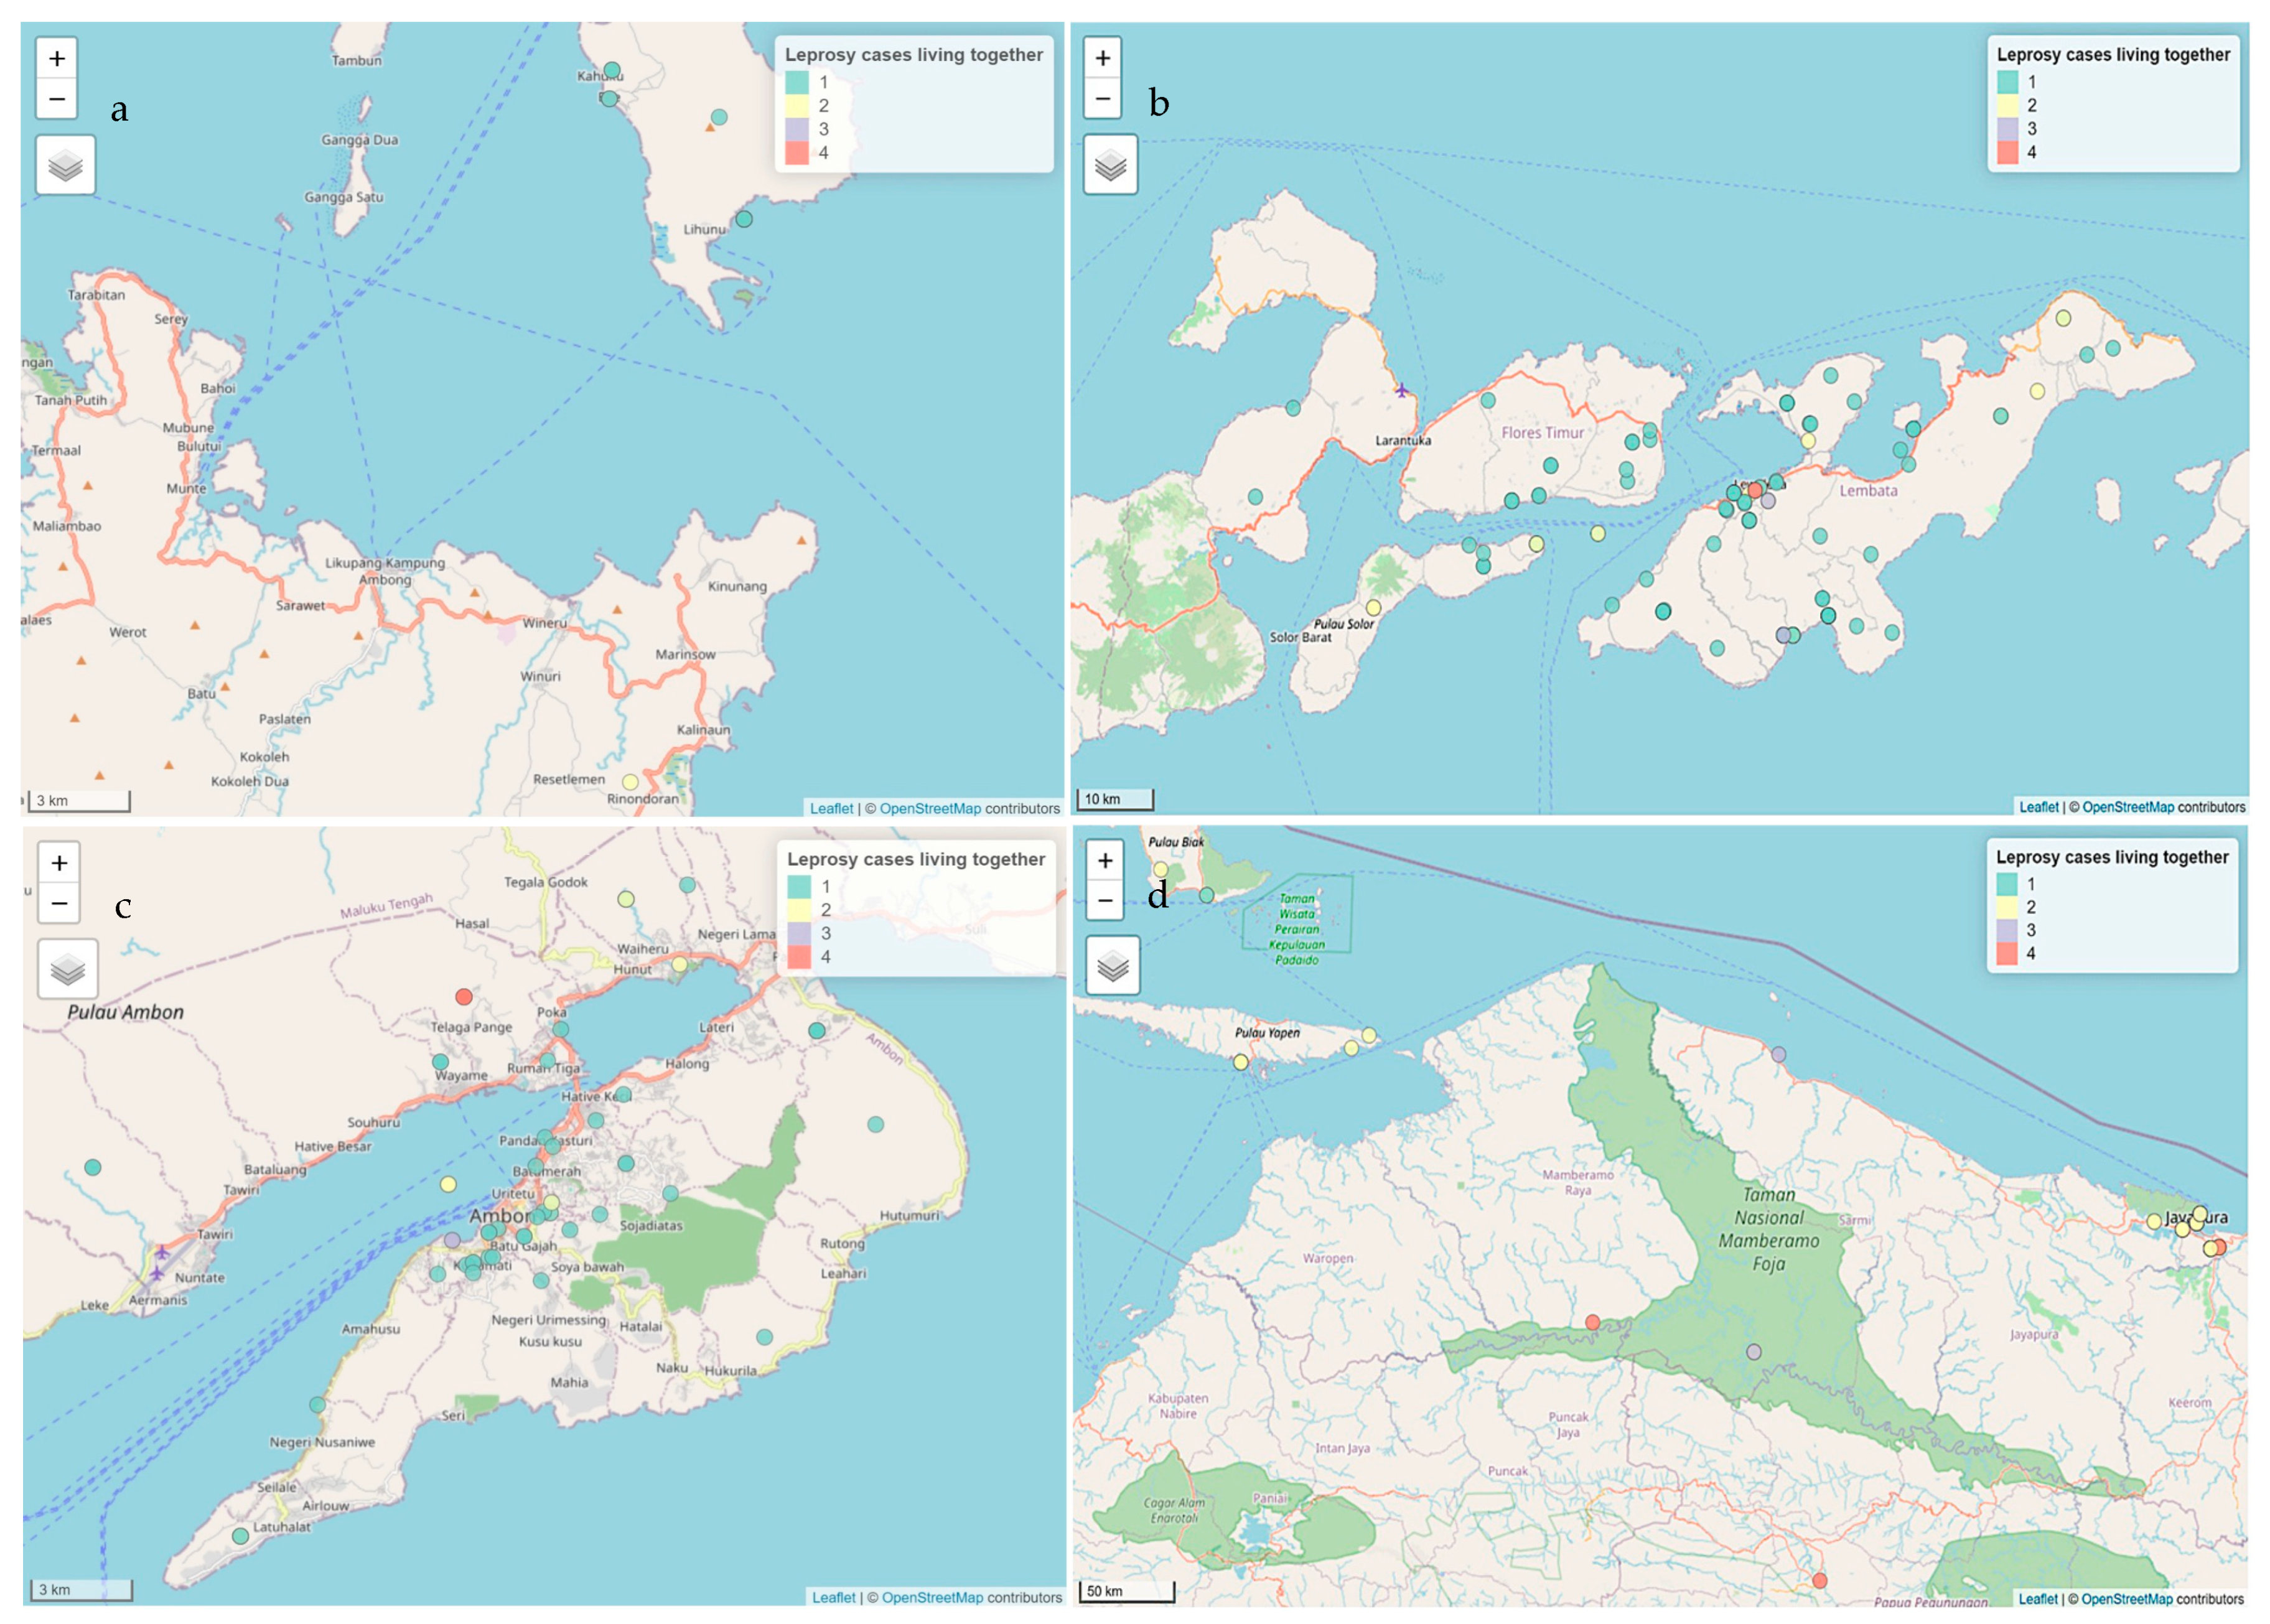Zoom in on map b
The width and height of the screenshot is (2270, 1624).
pyautogui.click(x=1102, y=58)
